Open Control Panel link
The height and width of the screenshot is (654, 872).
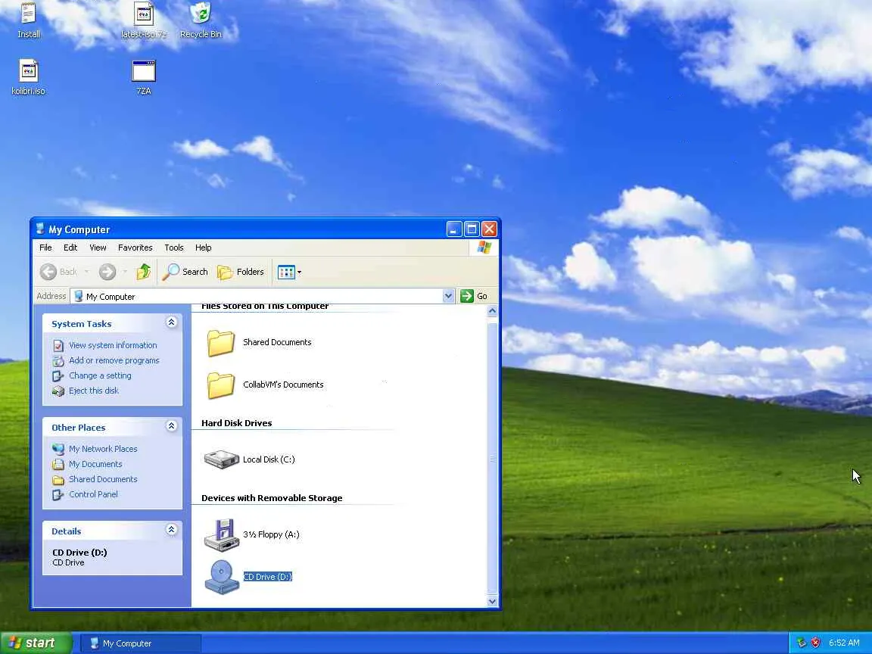(93, 494)
